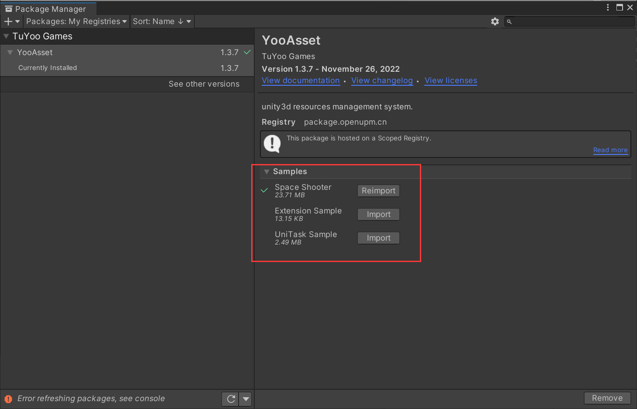Import the UniTask Sample
Image resolution: width=637 pixels, height=409 pixels.
(378, 238)
